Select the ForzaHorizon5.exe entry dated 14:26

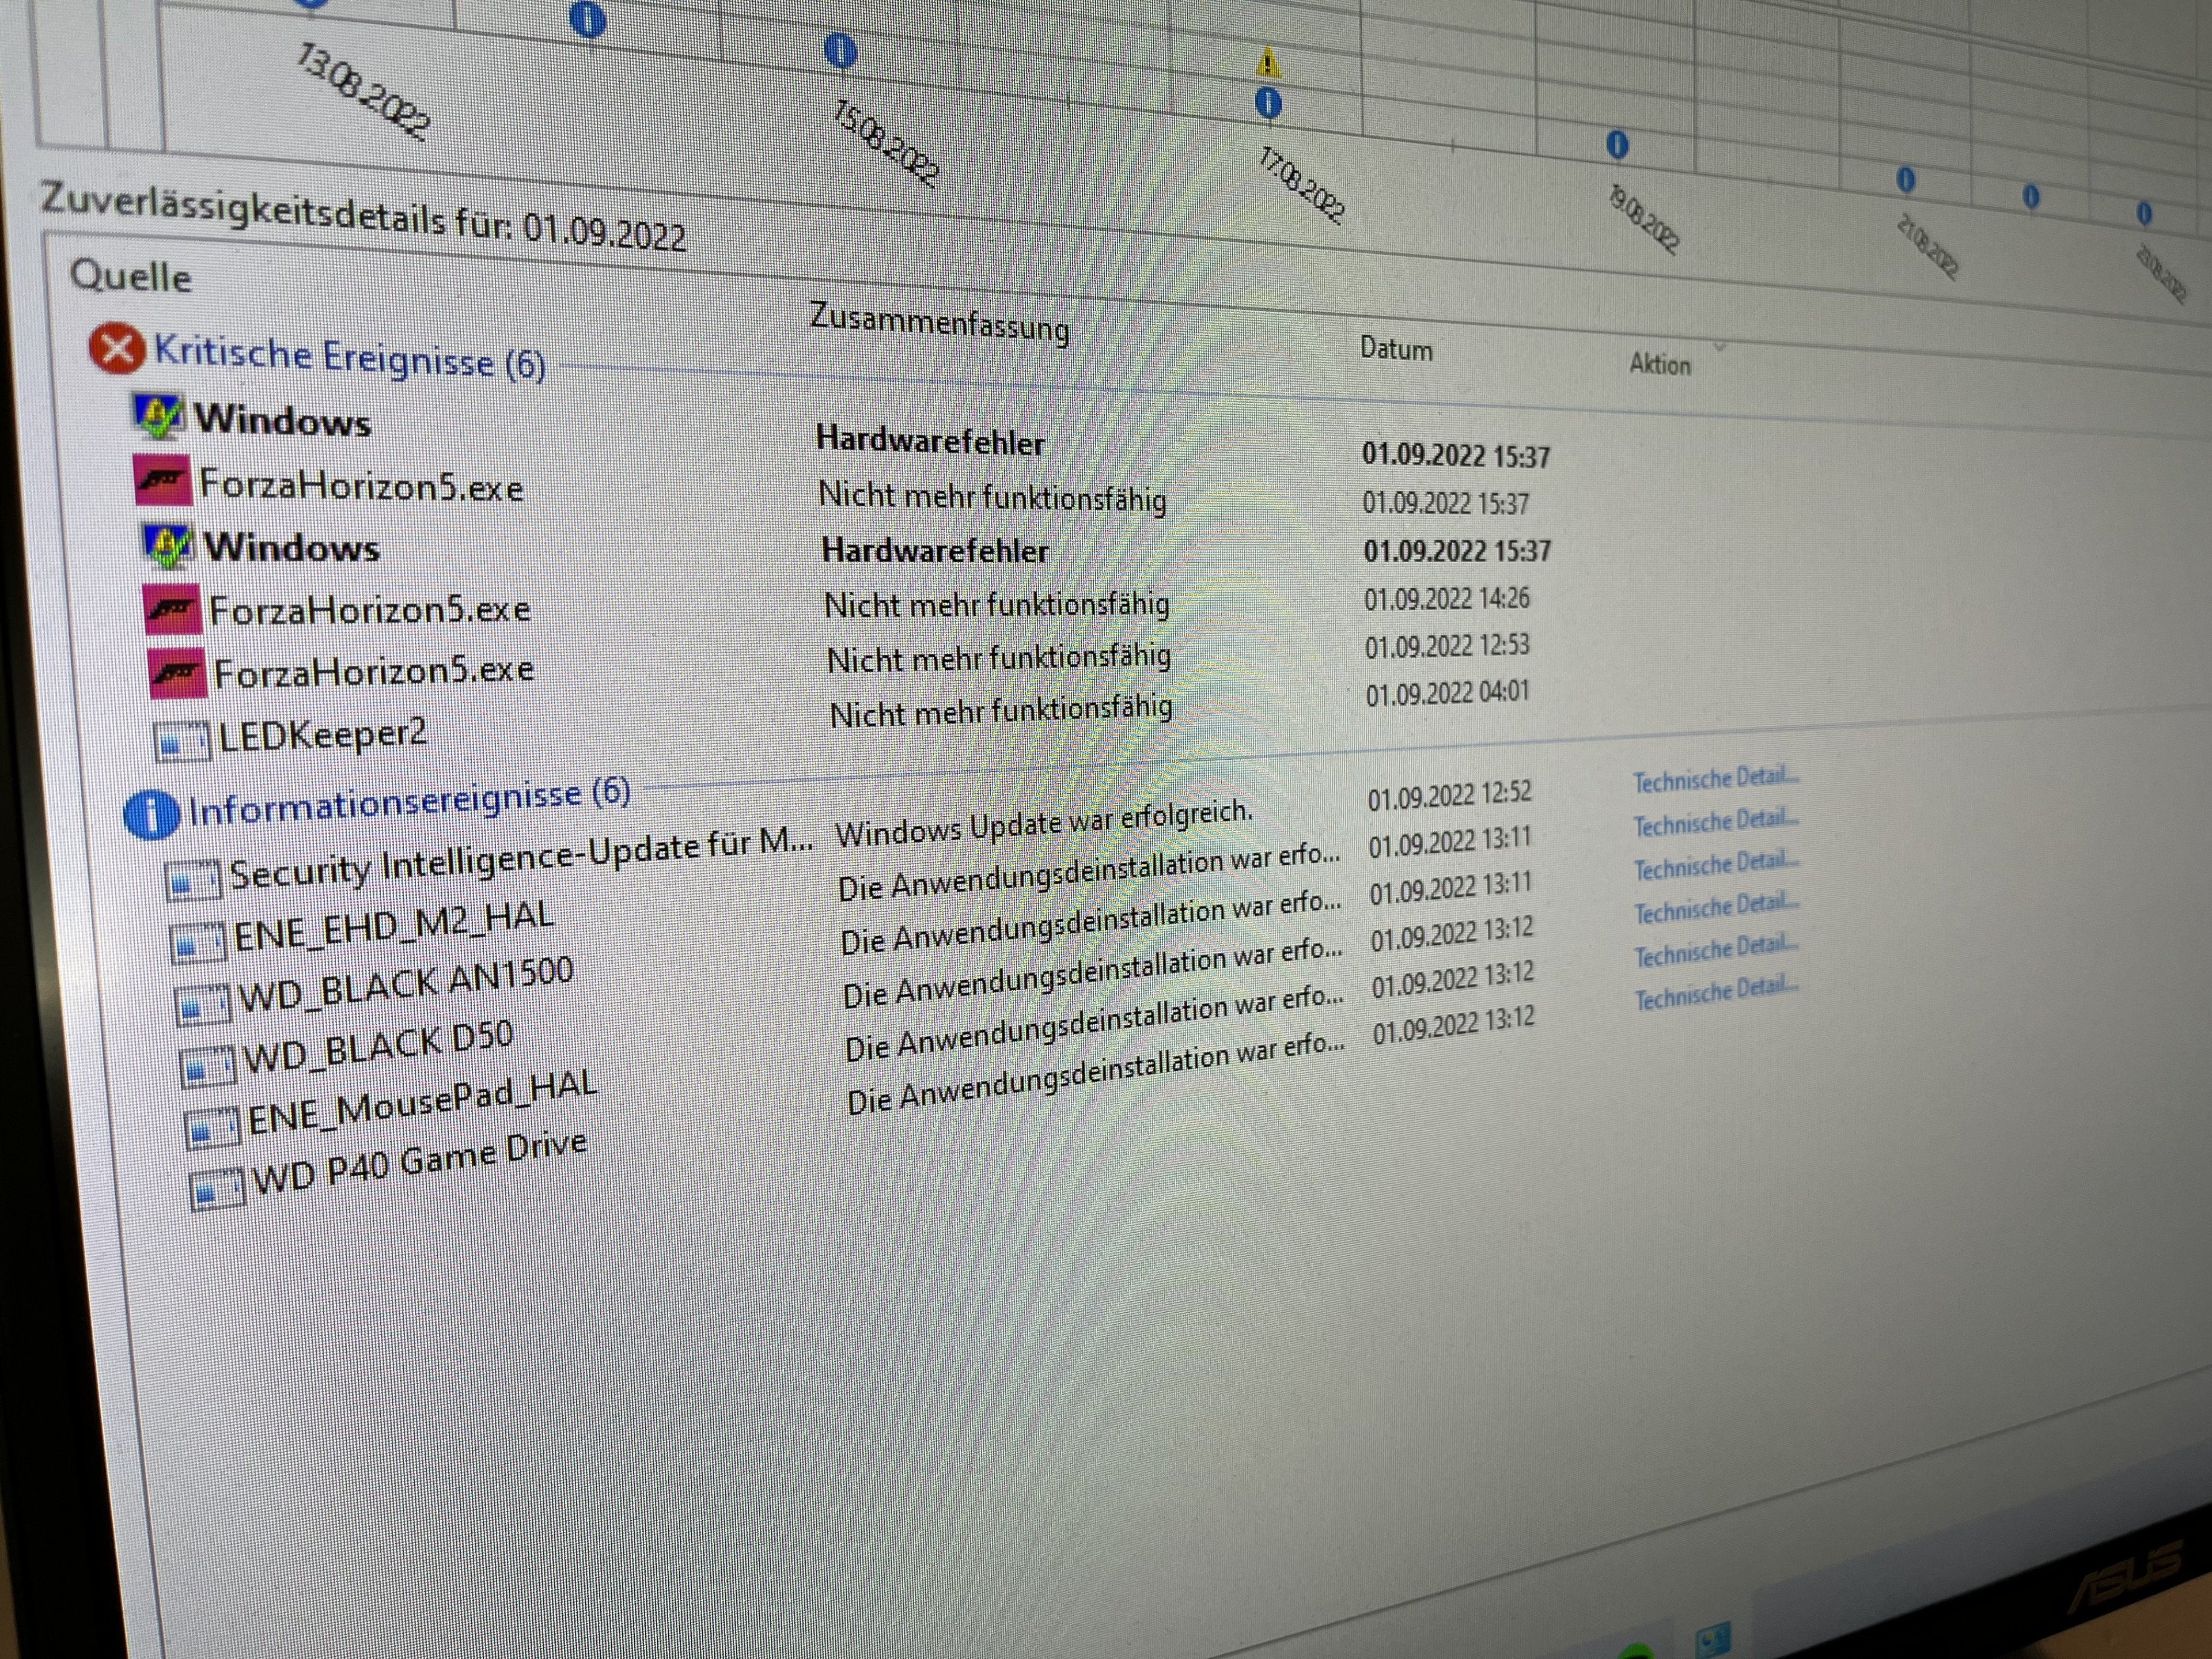(x=369, y=609)
